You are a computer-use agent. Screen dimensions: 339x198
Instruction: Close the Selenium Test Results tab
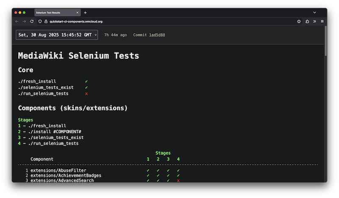77,13
